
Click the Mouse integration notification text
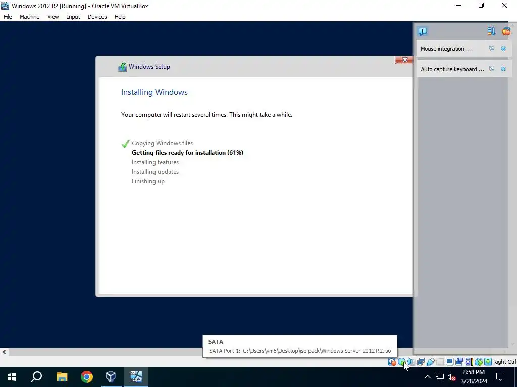tap(446, 49)
